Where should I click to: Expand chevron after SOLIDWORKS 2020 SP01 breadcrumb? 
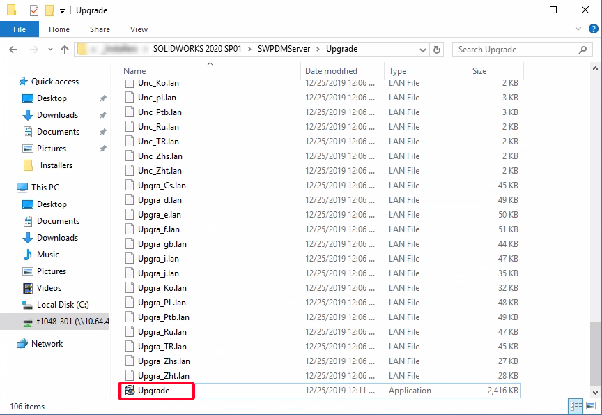pos(249,50)
